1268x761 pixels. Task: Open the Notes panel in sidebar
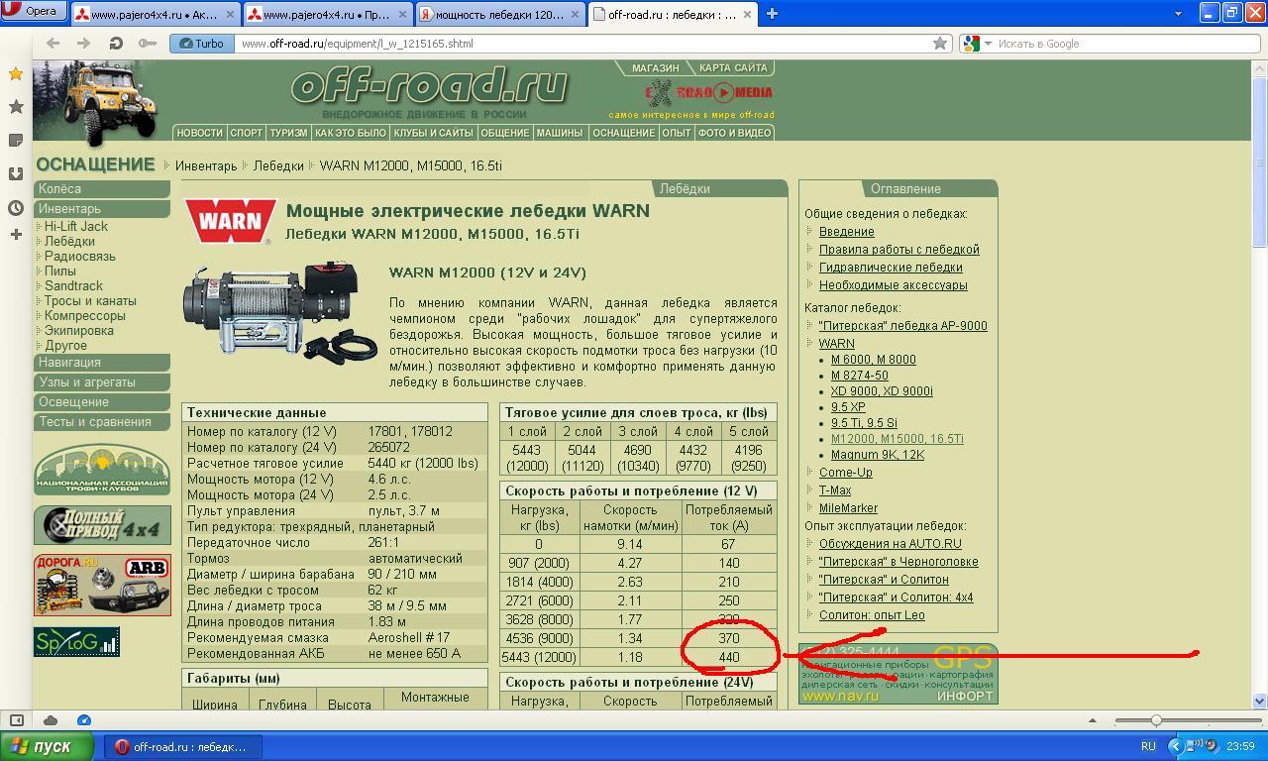16,141
